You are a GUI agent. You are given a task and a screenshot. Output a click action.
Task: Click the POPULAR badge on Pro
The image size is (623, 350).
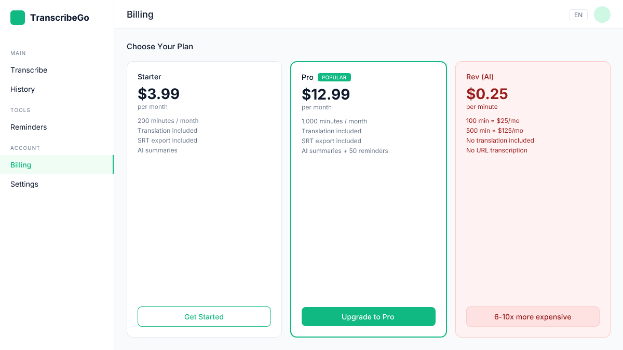(x=334, y=77)
